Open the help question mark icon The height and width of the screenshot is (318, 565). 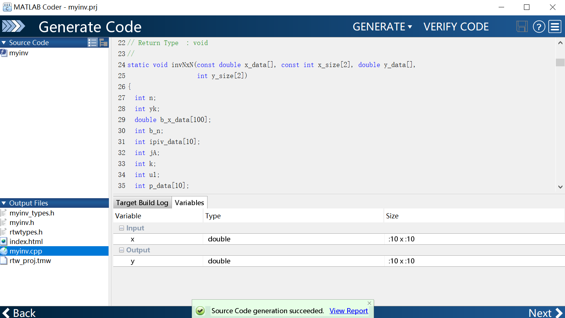(x=539, y=27)
